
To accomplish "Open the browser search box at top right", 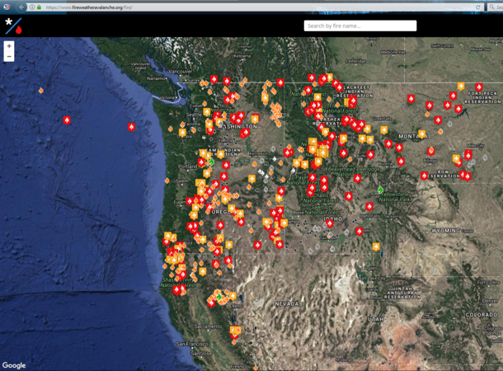I will pos(496,7).
